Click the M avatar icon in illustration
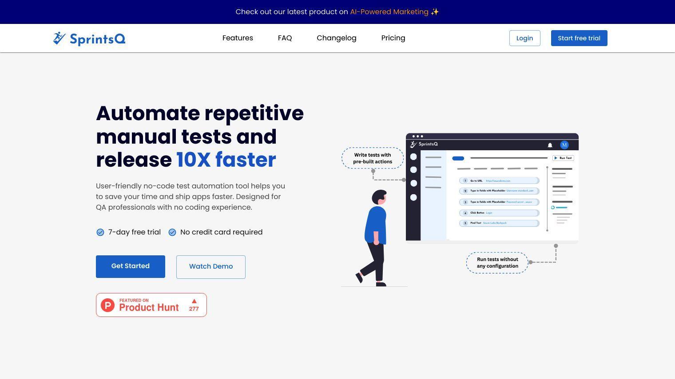The height and width of the screenshot is (379, 675). coord(564,145)
